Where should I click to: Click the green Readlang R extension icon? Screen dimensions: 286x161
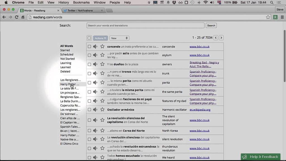275,17
